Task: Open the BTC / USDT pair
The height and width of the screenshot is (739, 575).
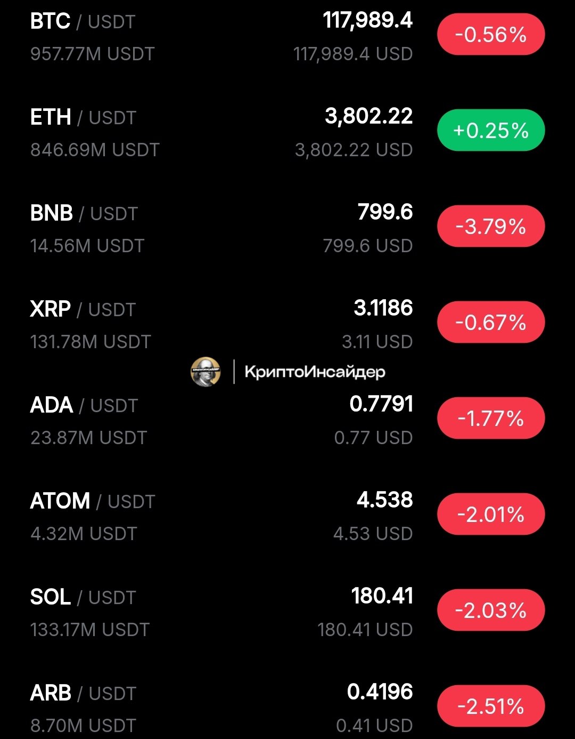Action: [x=287, y=36]
